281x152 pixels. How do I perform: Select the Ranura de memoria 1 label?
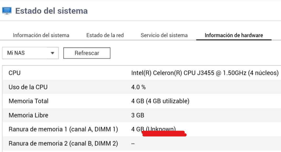point(63,129)
